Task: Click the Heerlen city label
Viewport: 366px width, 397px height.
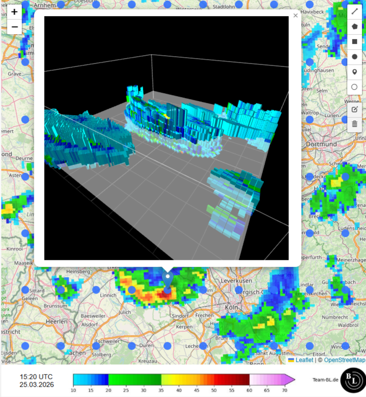Action: [x=57, y=321]
